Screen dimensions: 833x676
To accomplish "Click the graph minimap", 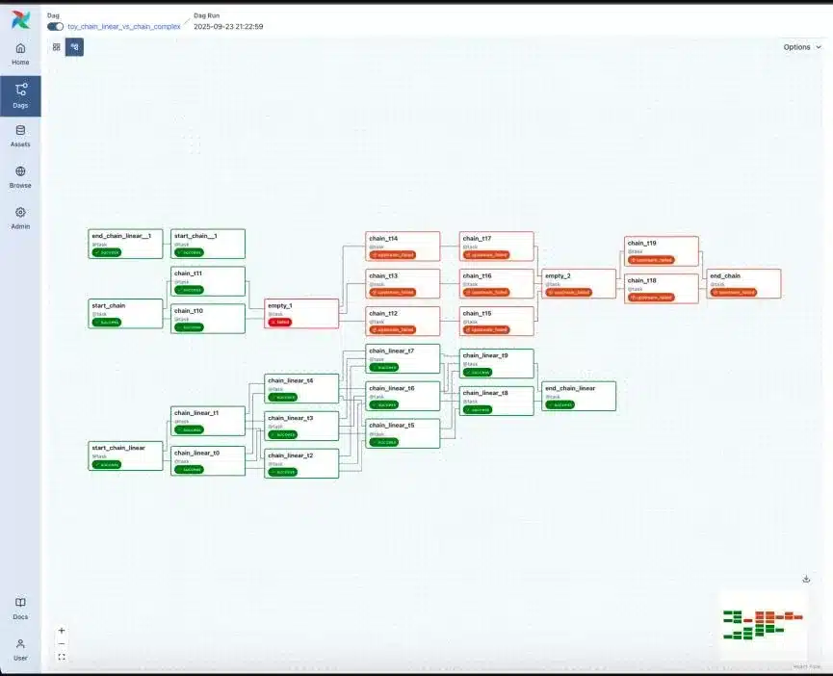I will (763, 625).
